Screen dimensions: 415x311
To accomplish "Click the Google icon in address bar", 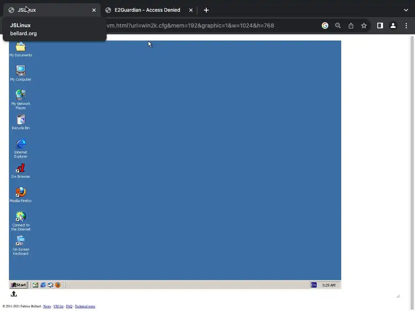I will tap(325, 26).
